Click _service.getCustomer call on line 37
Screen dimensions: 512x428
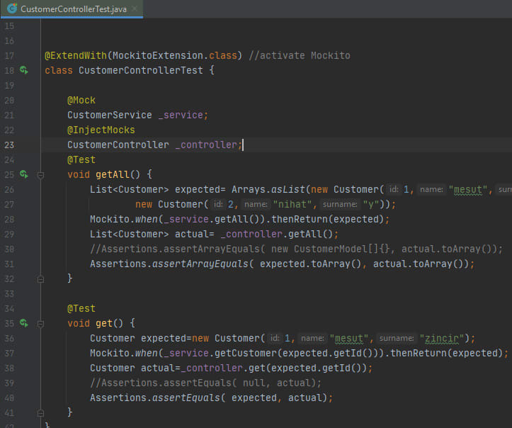click(220, 353)
